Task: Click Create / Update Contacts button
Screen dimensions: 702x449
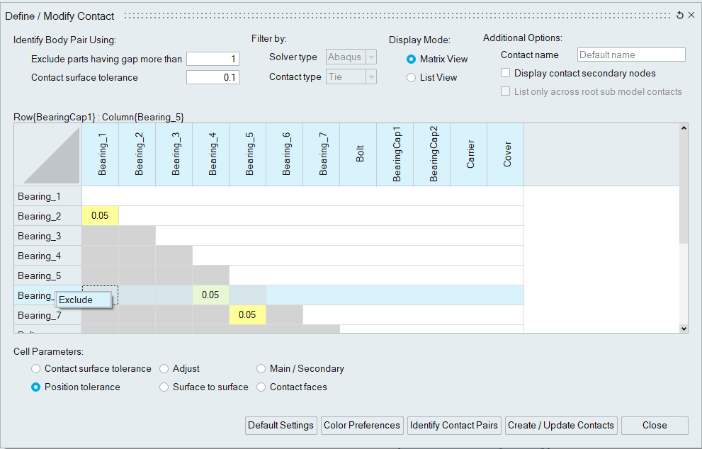Action: point(561,426)
